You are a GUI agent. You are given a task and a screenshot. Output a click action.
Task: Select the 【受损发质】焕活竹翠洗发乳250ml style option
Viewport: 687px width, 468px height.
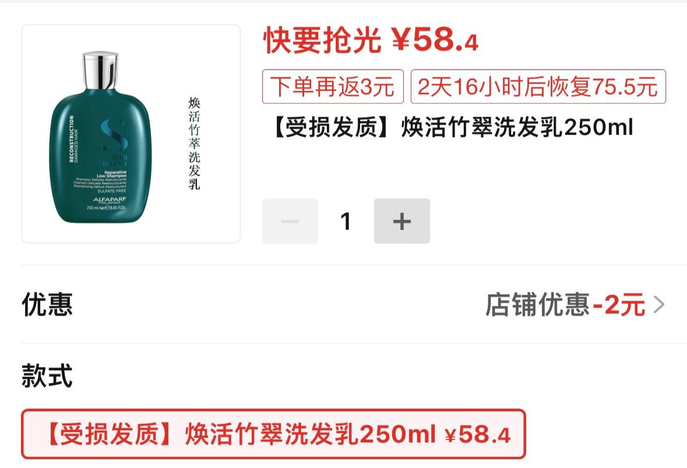point(273,434)
